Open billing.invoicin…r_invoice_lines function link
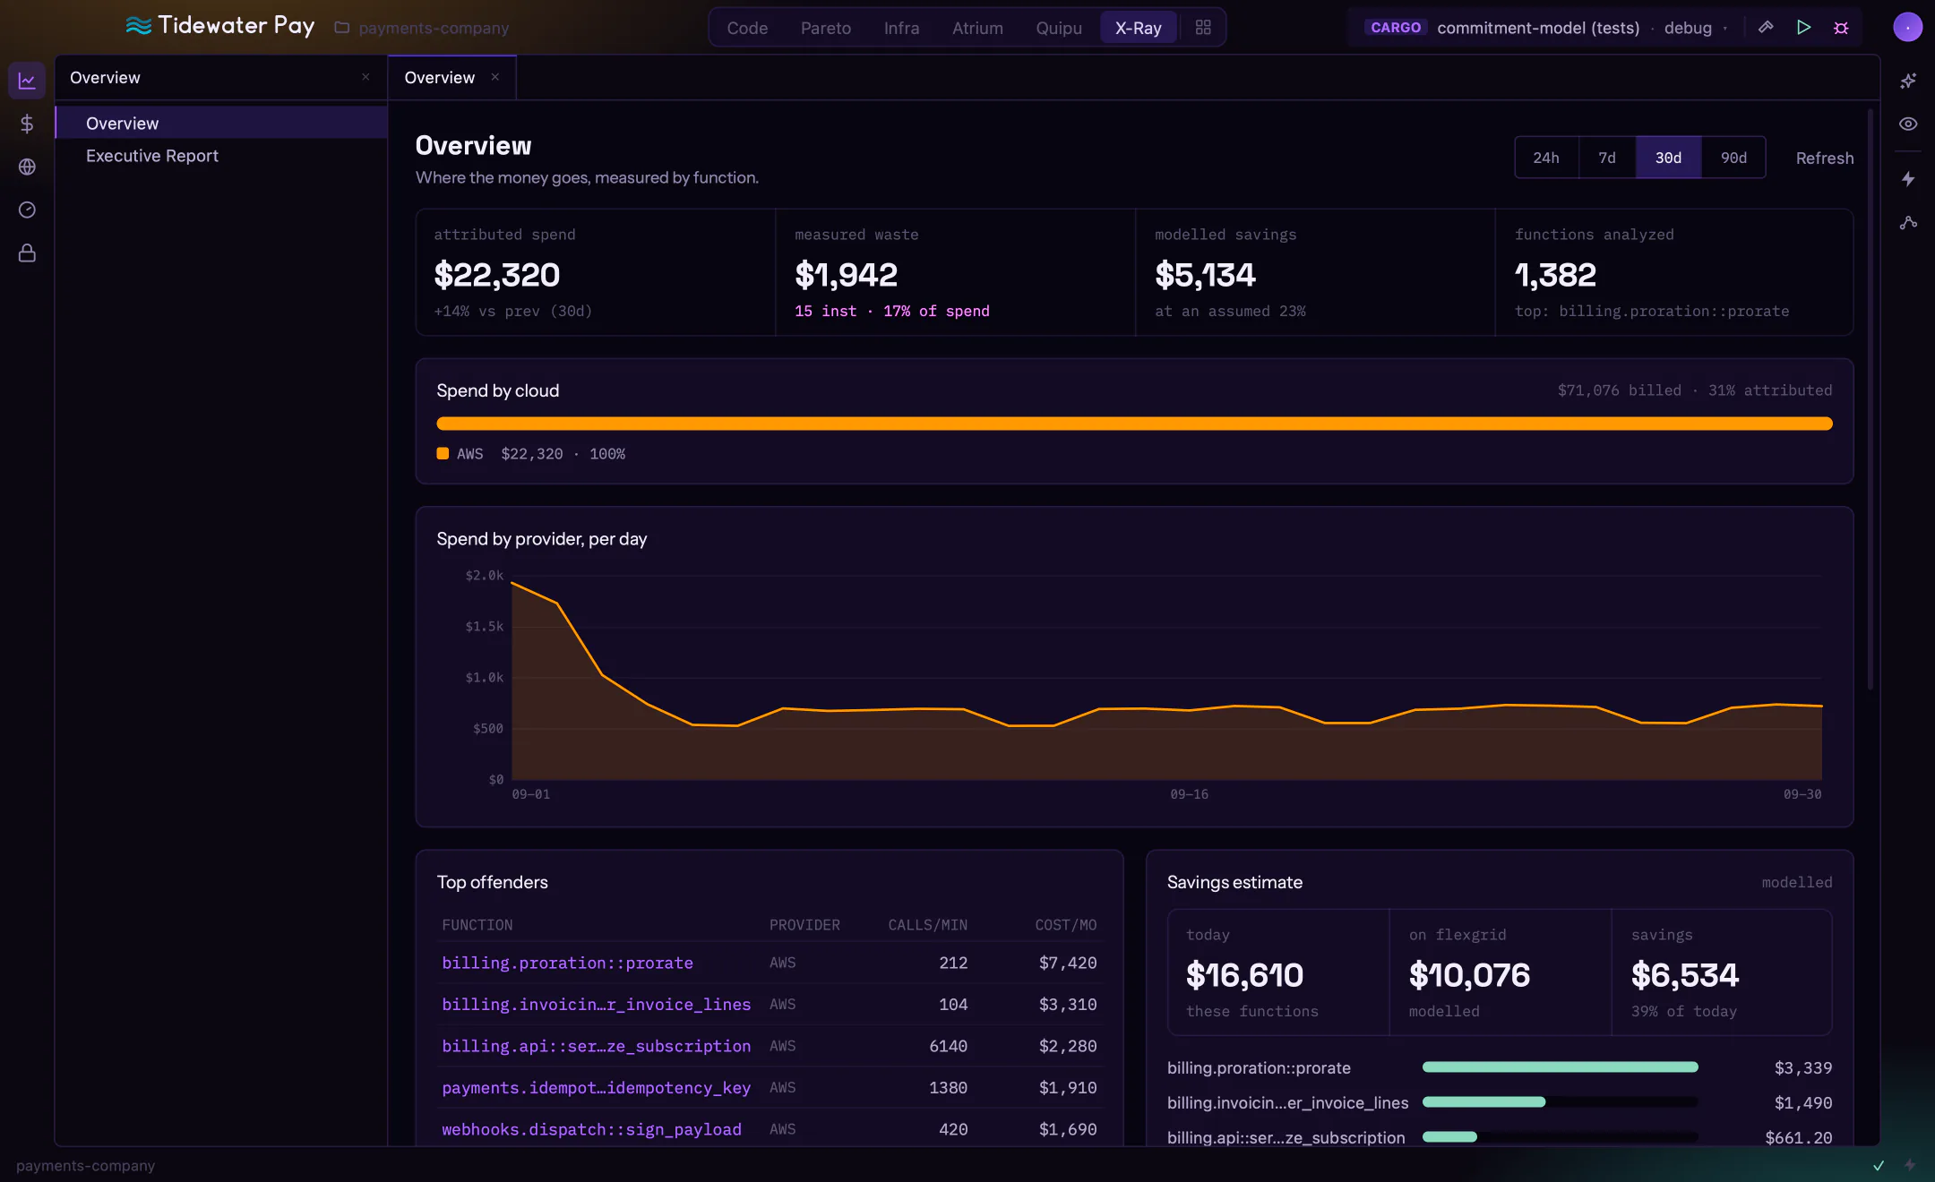The width and height of the screenshot is (1935, 1182). tap(596, 1005)
